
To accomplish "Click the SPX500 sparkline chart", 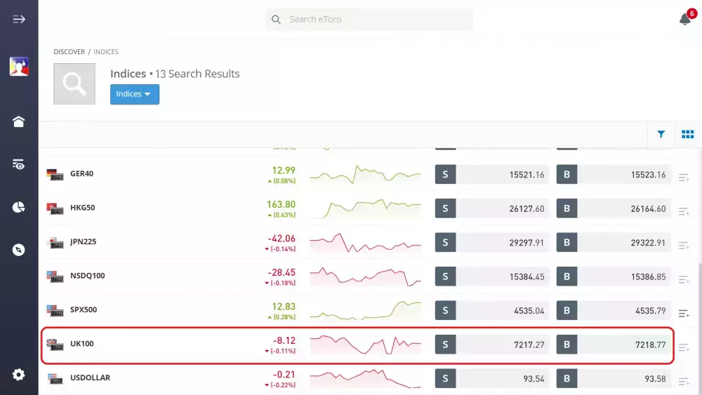I will click(x=365, y=310).
